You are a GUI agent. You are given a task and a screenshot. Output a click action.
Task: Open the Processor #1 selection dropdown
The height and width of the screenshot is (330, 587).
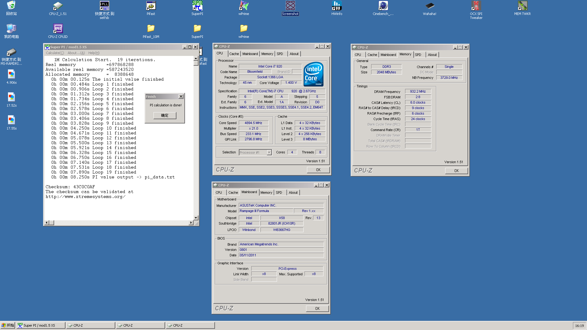click(x=269, y=152)
